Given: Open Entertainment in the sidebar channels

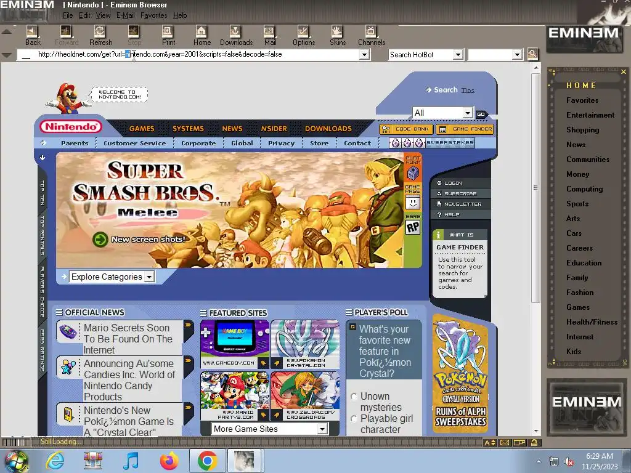Looking at the screenshot, I should (x=590, y=115).
